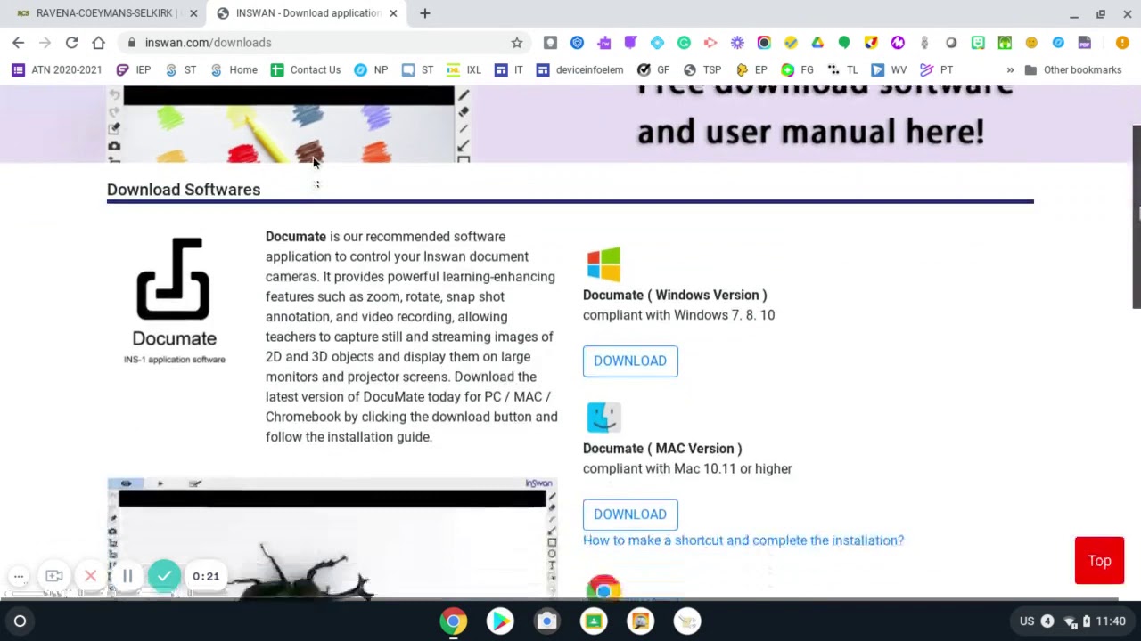The image size is (1141, 641).
Task: Open the Chrome OS launcher circle
Action: click(x=20, y=621)
